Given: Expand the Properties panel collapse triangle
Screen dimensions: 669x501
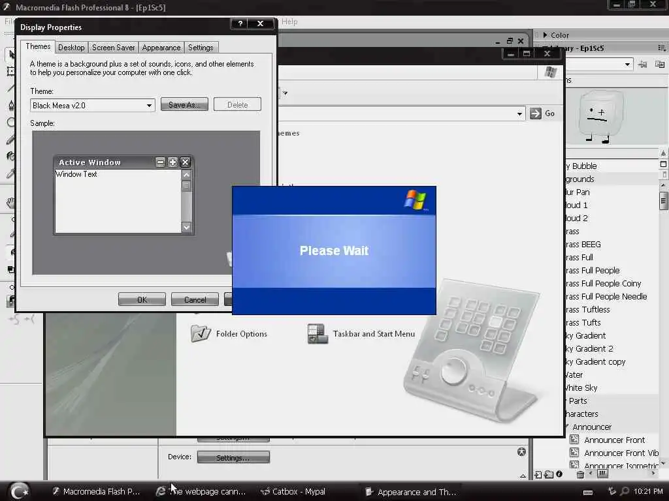Looking at the screenshot, I should point(523,476).
